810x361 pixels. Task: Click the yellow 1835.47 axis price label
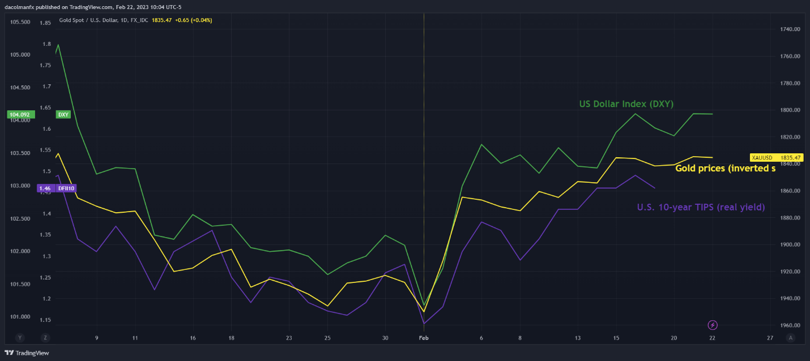790,157
